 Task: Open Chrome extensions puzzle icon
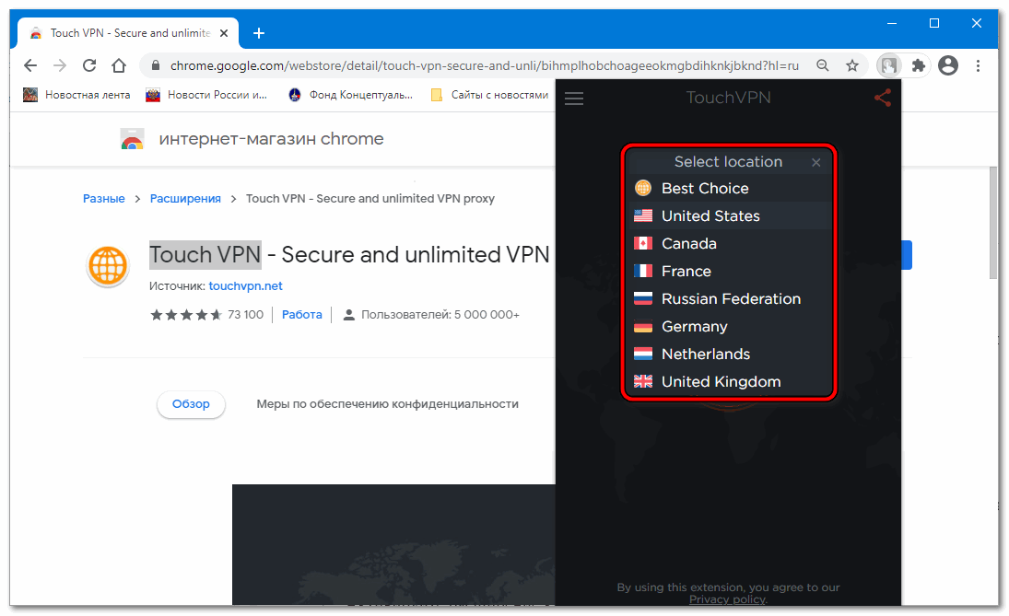[918, 66]
